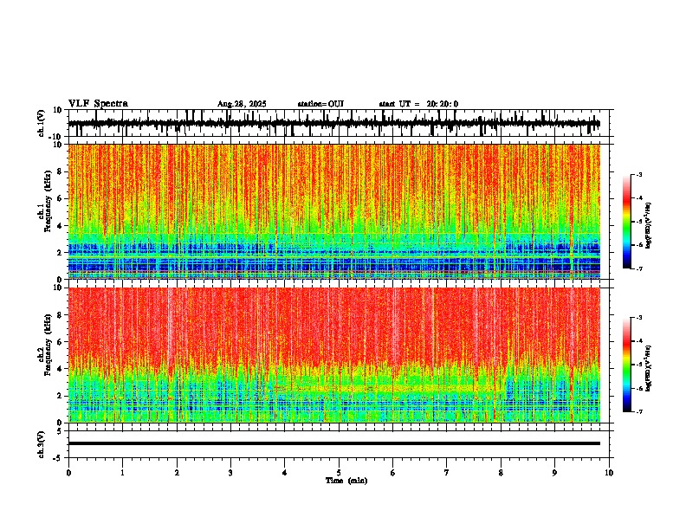Image resolution: width=686 pixels, height=530 pixels.
Task: Click the 'Time (min)' axis label
Action: (x=346, y=481)
